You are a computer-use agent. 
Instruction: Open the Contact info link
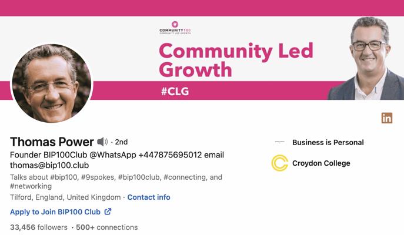149,197
